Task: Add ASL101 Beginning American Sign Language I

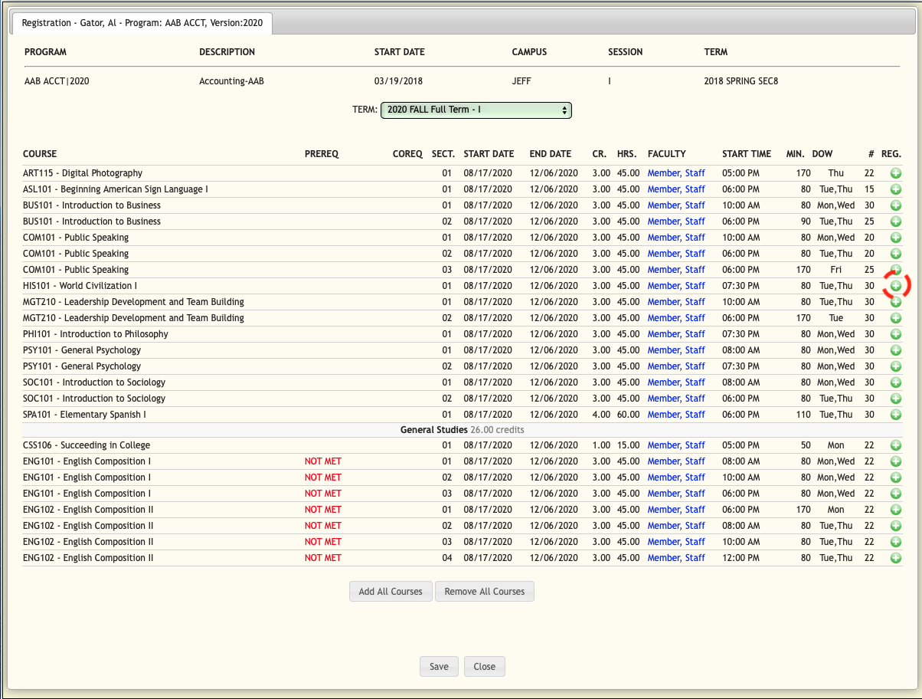Action: tap(895, 189)
